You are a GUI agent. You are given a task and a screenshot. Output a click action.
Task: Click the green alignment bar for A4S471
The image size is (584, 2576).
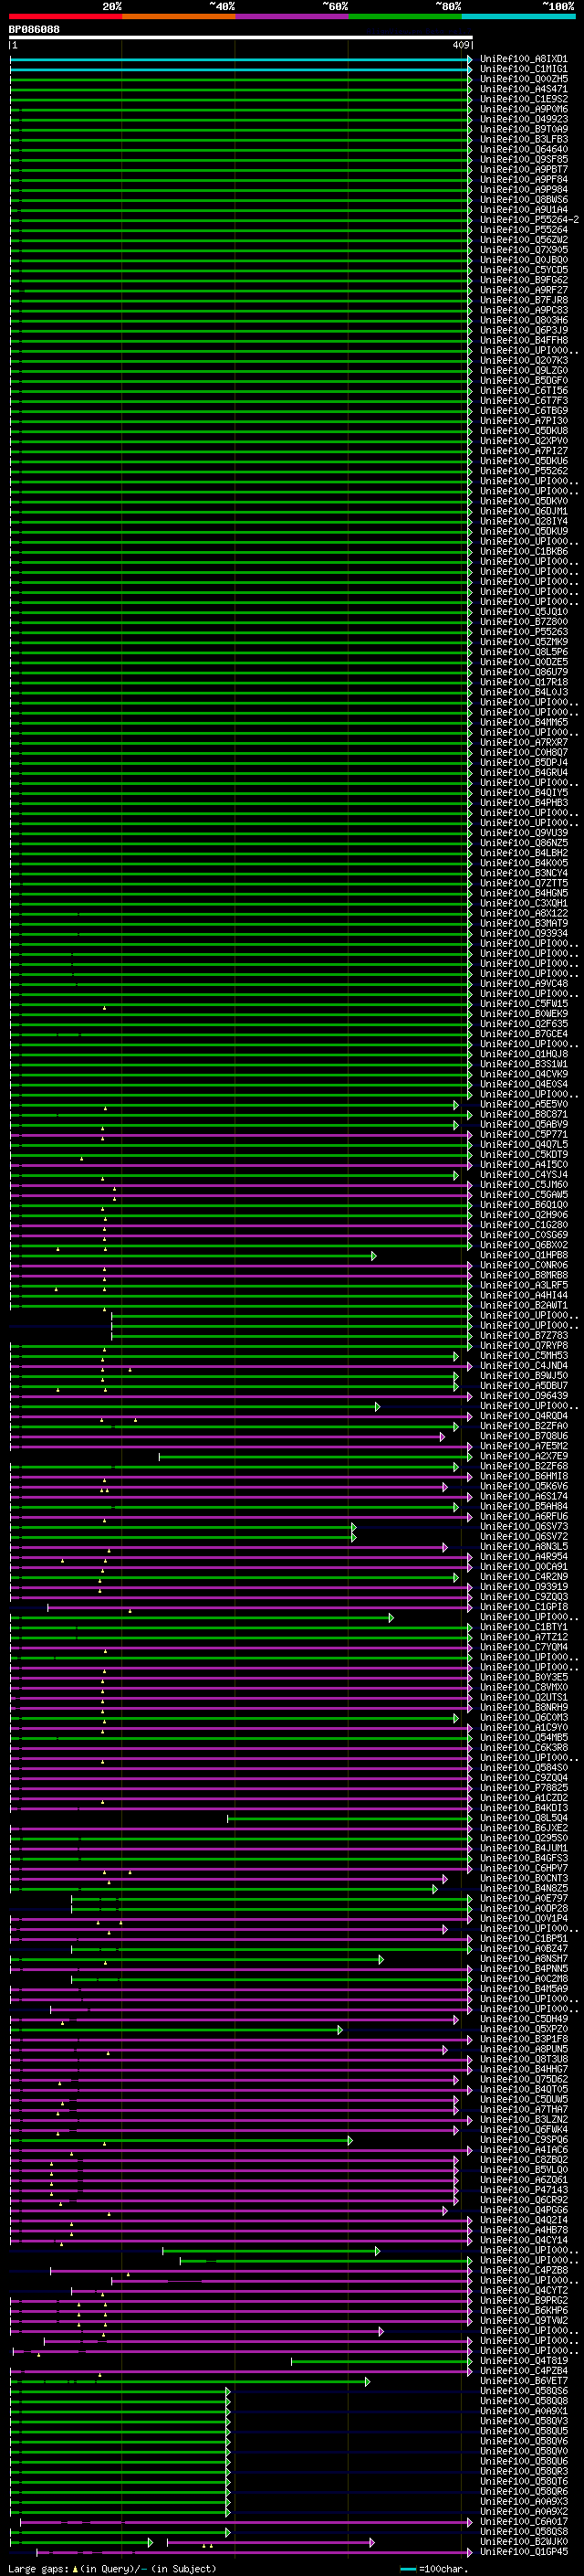click(x=240, y=89)
